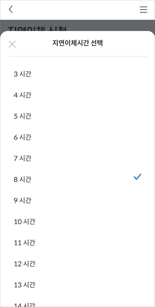The width and height of the screenshot is (155, 307).
Task: Select the 12 시간 option
Action: (77, 264)
